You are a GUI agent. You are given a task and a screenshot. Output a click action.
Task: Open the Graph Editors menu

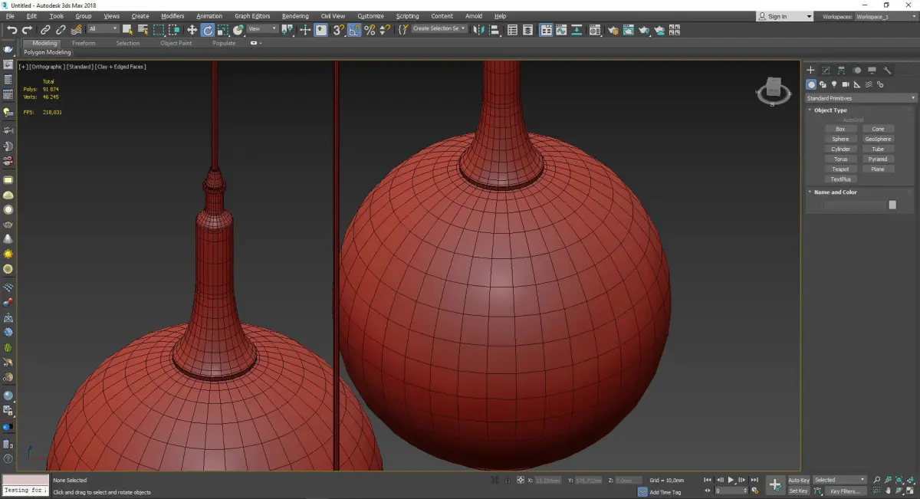[x=252, y=16]
